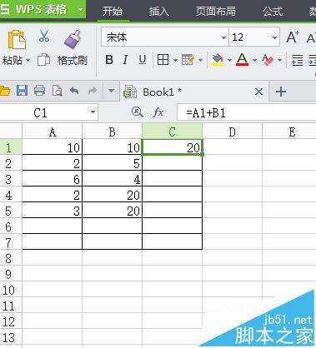The height and width of the screenshot is (348, 316).
Task: Open the quick access toolbar dropdown
Action: [111, 91]
